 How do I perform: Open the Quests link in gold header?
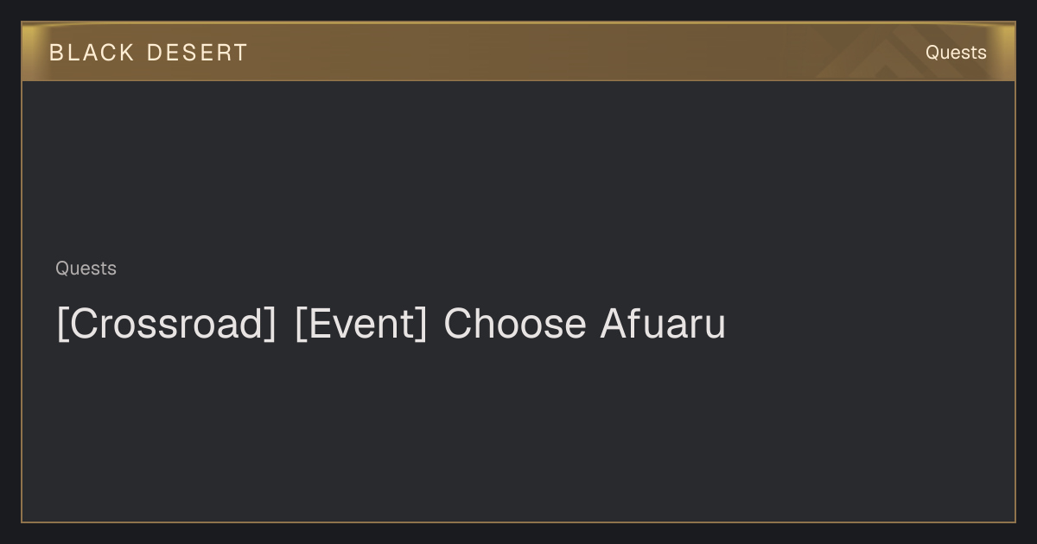point(956,53)
